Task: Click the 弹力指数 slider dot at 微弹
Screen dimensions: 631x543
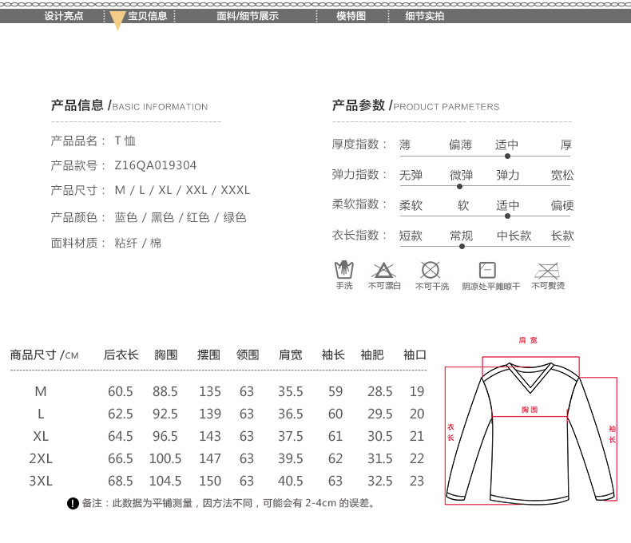Action: (459, 186)
